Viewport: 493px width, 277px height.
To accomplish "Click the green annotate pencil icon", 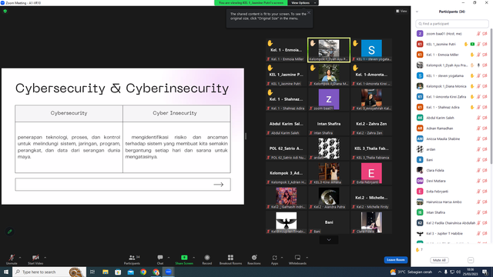I will pyautogui.click(x=10, y=232).
